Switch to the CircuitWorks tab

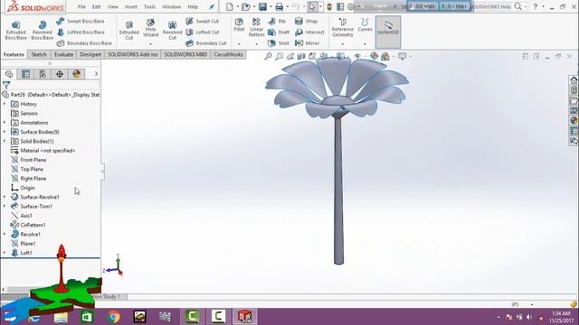tap(228, 54)
